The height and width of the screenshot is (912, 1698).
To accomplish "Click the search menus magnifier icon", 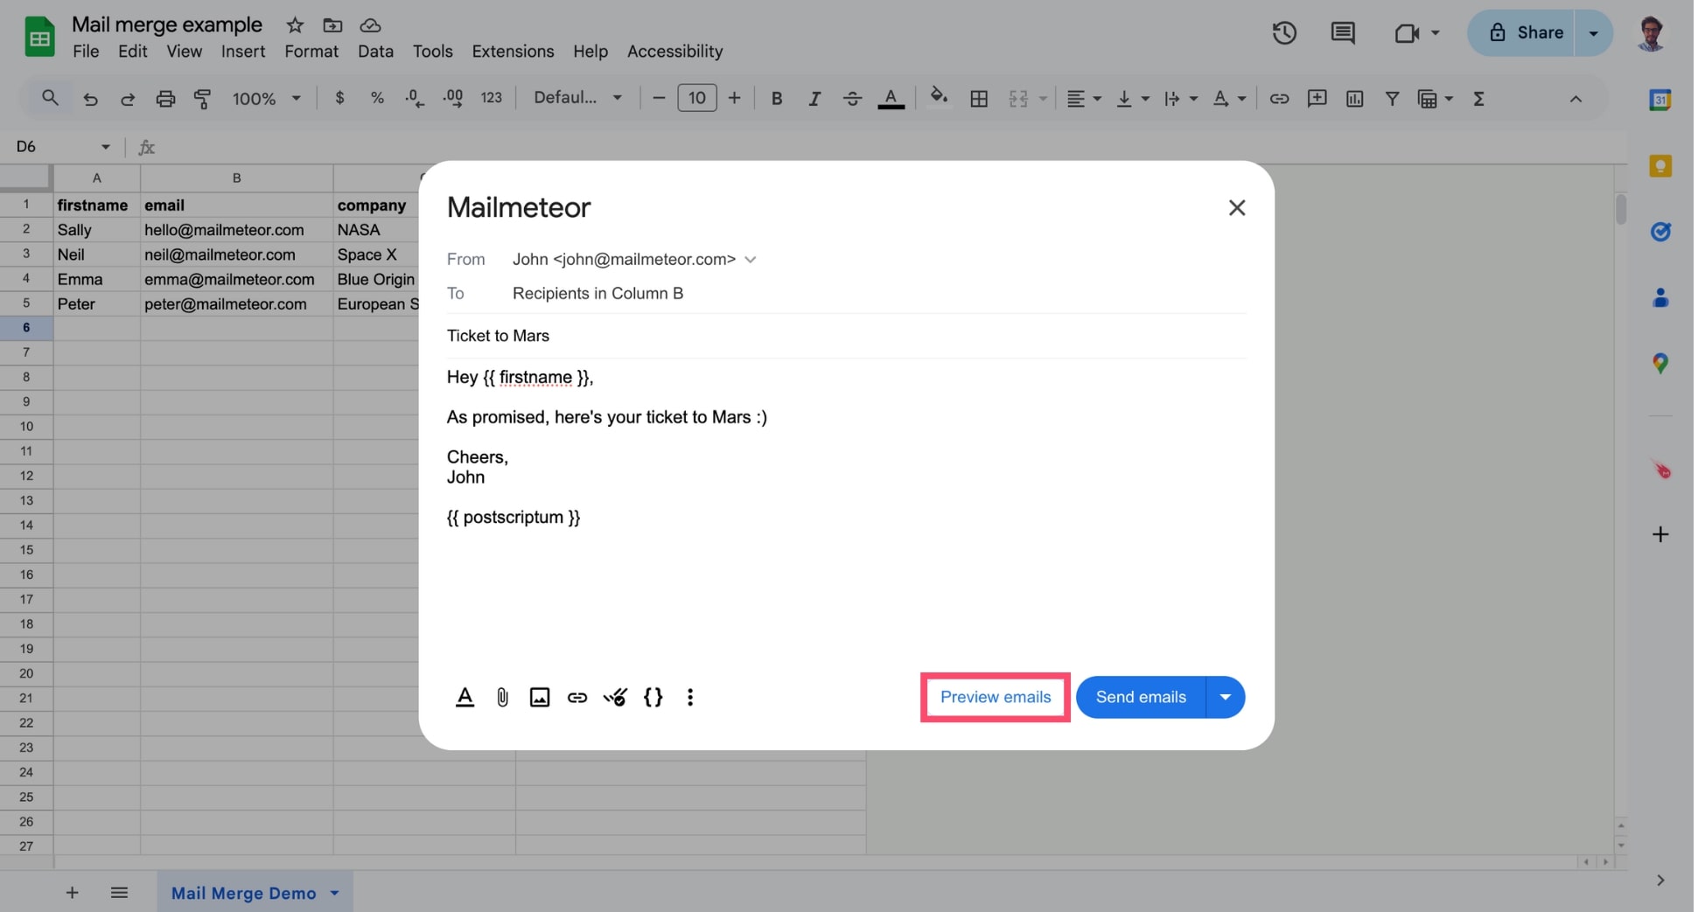I will tap(50, 98).
